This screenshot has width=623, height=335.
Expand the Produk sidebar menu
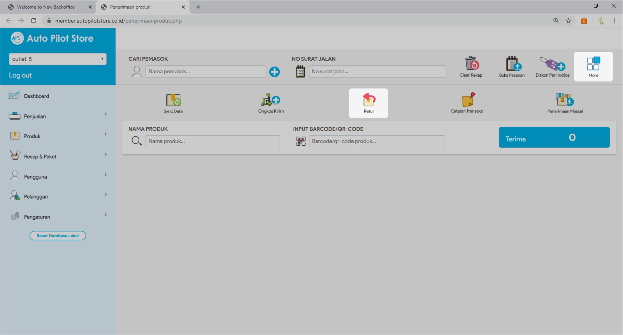(x=58, y=136)
